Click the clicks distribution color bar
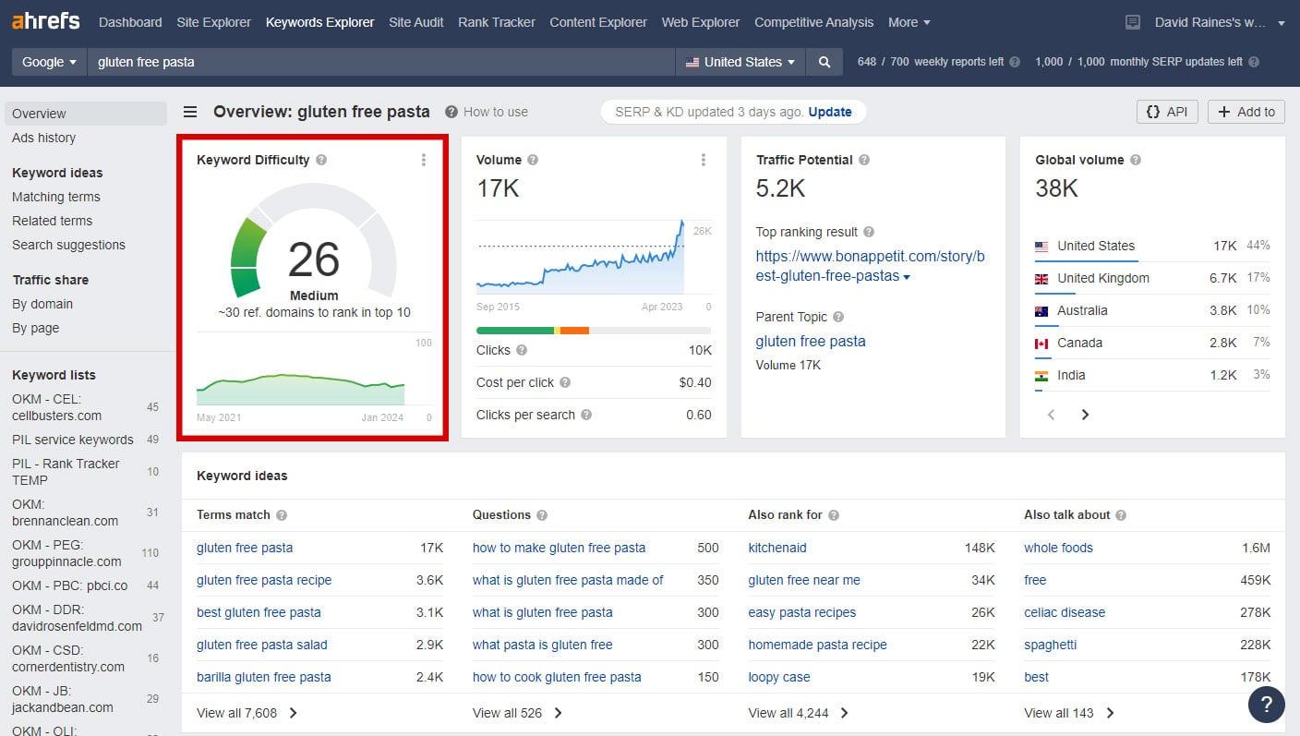The image size is (1300, 736). (594, 330)
